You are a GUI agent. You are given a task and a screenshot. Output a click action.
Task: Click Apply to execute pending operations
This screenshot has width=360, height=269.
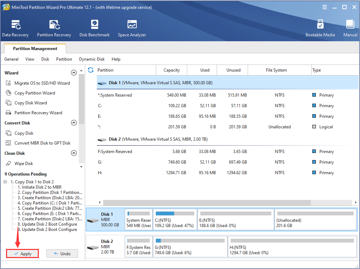[23, 253]
